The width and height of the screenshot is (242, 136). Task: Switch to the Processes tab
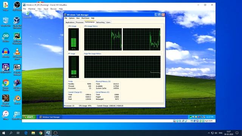pos(80,22)
